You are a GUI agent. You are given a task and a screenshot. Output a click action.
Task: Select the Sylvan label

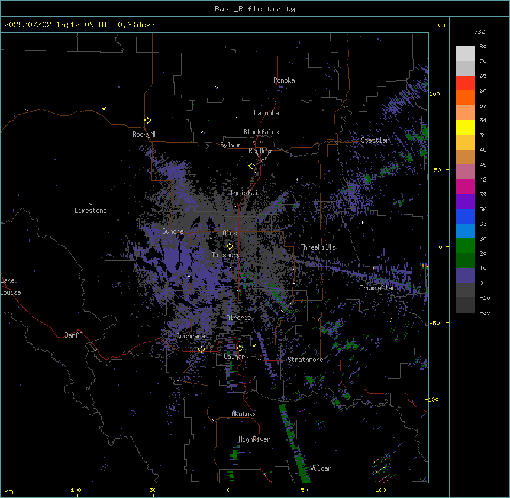[231, 145]
